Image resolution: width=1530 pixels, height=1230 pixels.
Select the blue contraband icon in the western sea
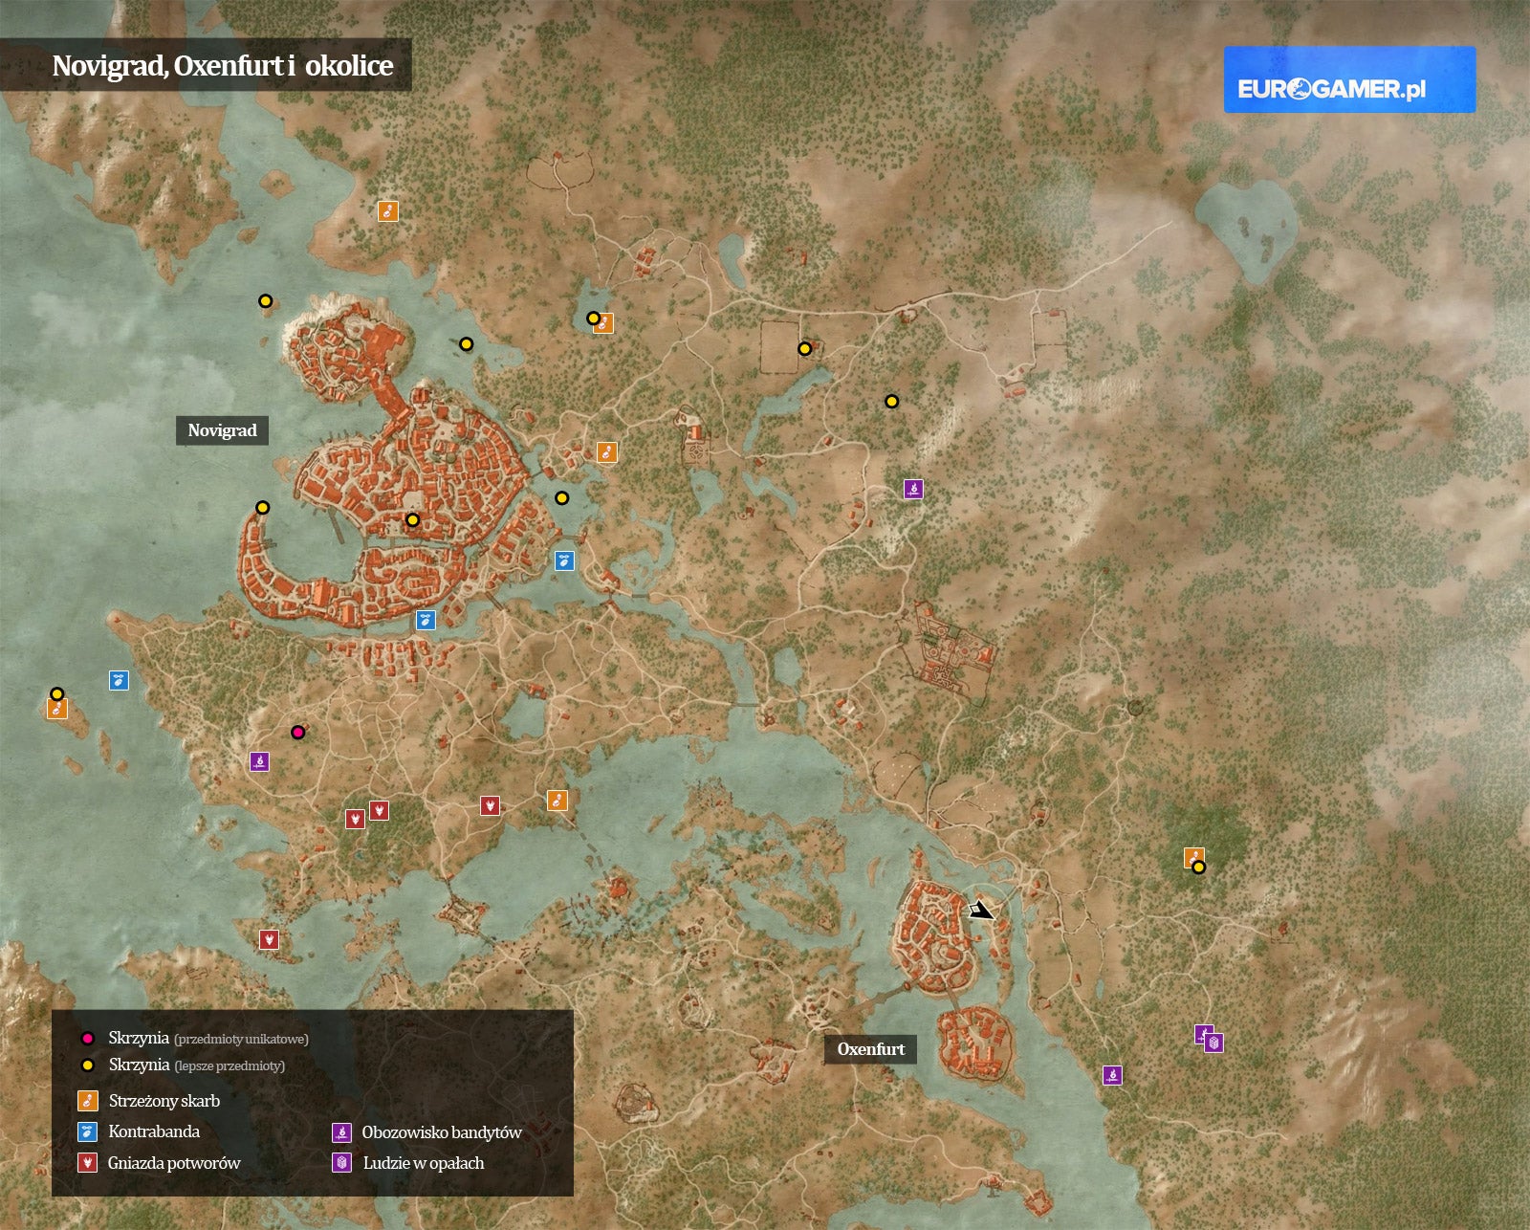click(119, 681)
